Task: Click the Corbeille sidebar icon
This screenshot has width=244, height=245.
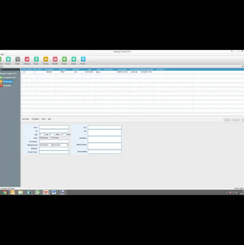Action: pyautogui.click(x=1, y=86)
